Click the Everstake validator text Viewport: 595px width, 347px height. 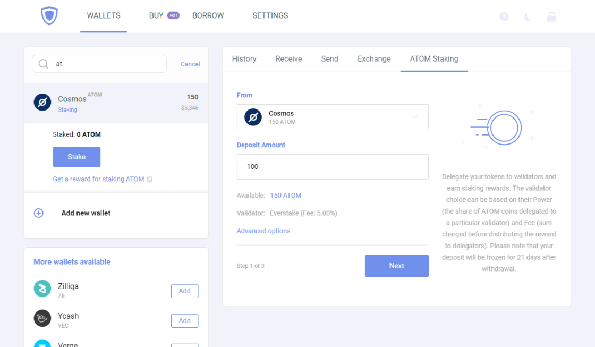(x=303, y=214)
